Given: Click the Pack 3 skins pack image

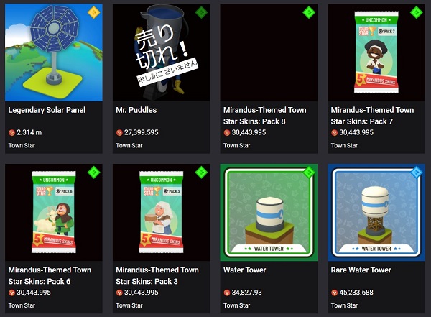Looking at the screenshot, I should (161, 212).
